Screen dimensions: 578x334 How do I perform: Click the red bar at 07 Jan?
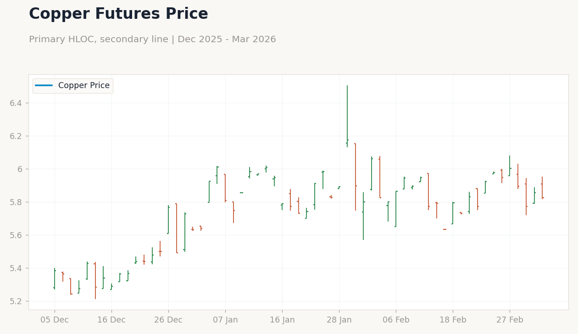(x=225, y=188)
